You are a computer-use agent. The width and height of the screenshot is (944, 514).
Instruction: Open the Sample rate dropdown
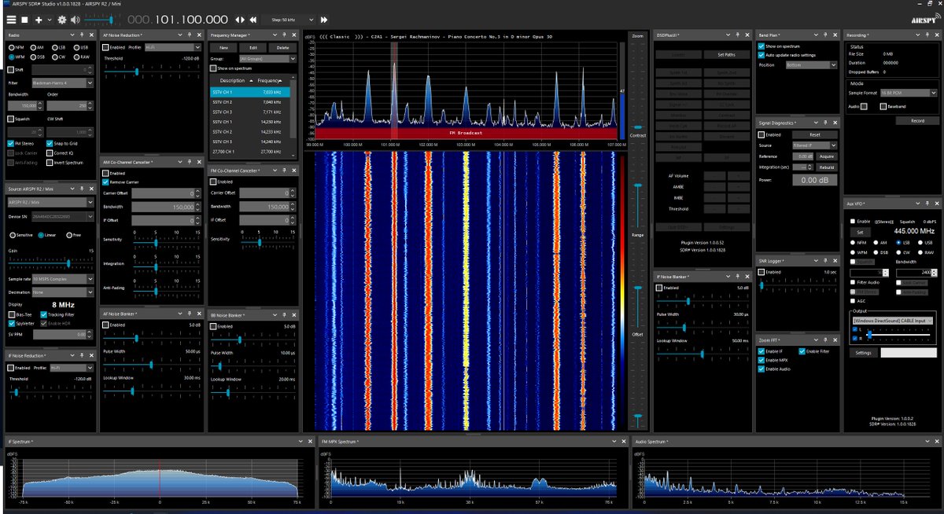pyautogui.click(x=62, y=279)
